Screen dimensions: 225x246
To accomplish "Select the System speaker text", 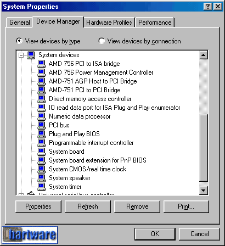I will (x=70, y=178).
